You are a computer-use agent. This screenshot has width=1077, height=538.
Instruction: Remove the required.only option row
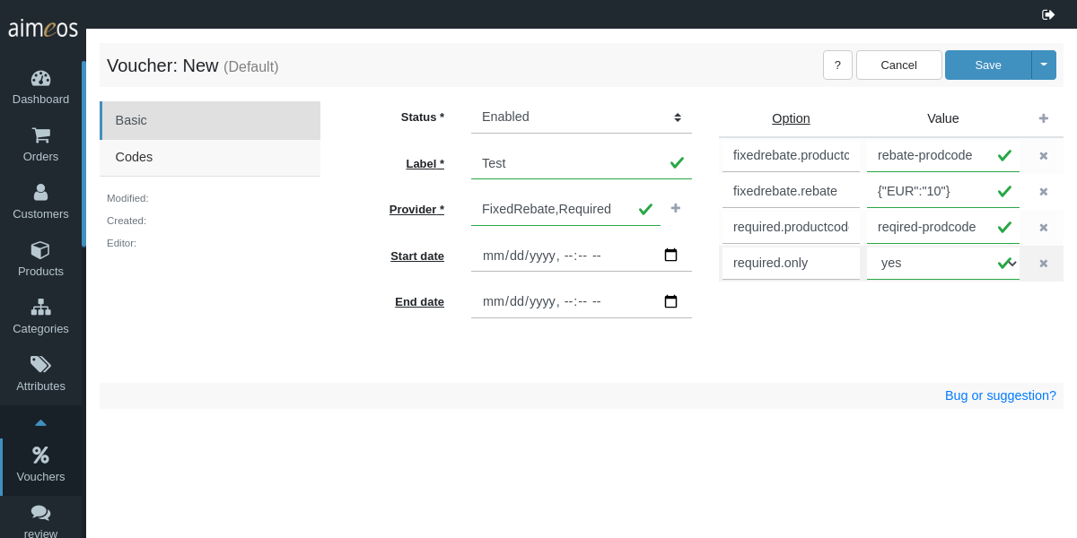[x=1043, y=263]
